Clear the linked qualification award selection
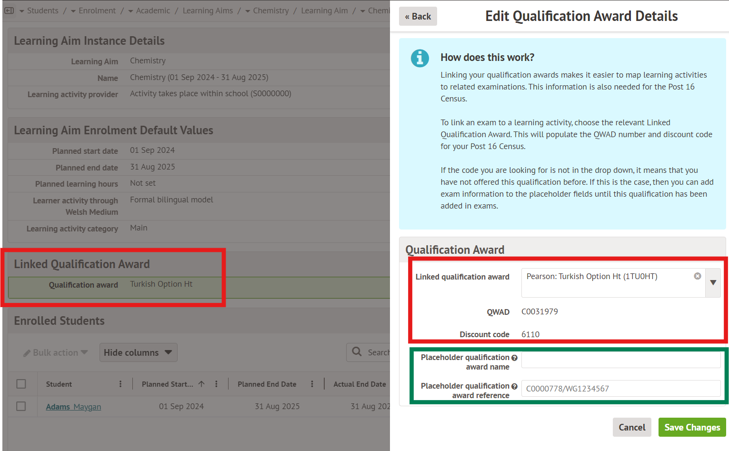The width and height of the screenshot is (729, 451). [697, 276]
